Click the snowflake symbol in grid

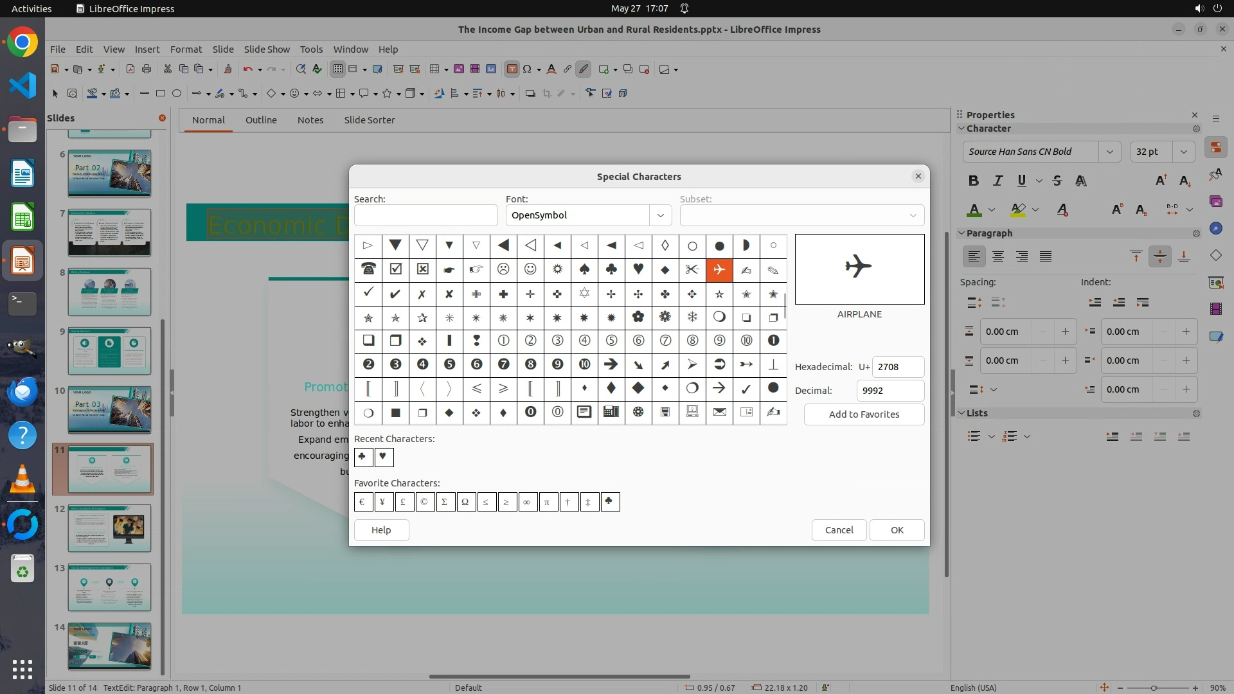(x=692, y=317)
